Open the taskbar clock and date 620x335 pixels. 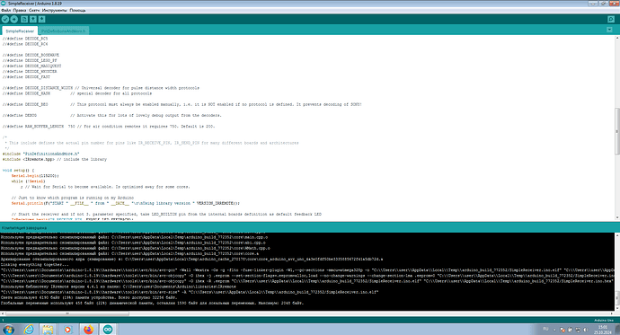pos(603,330)
